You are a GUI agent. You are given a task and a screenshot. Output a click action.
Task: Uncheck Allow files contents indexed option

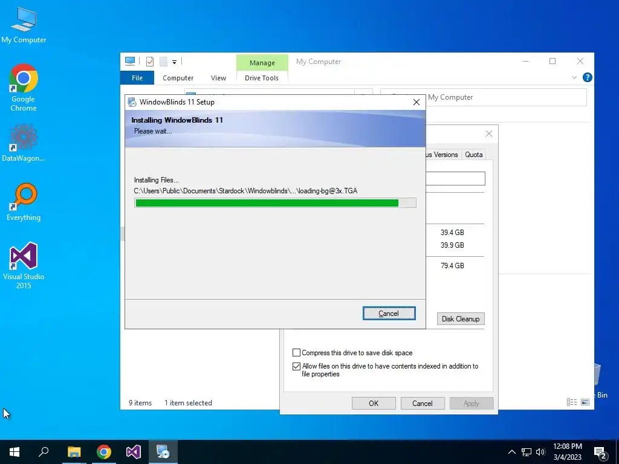coord(296,366)
